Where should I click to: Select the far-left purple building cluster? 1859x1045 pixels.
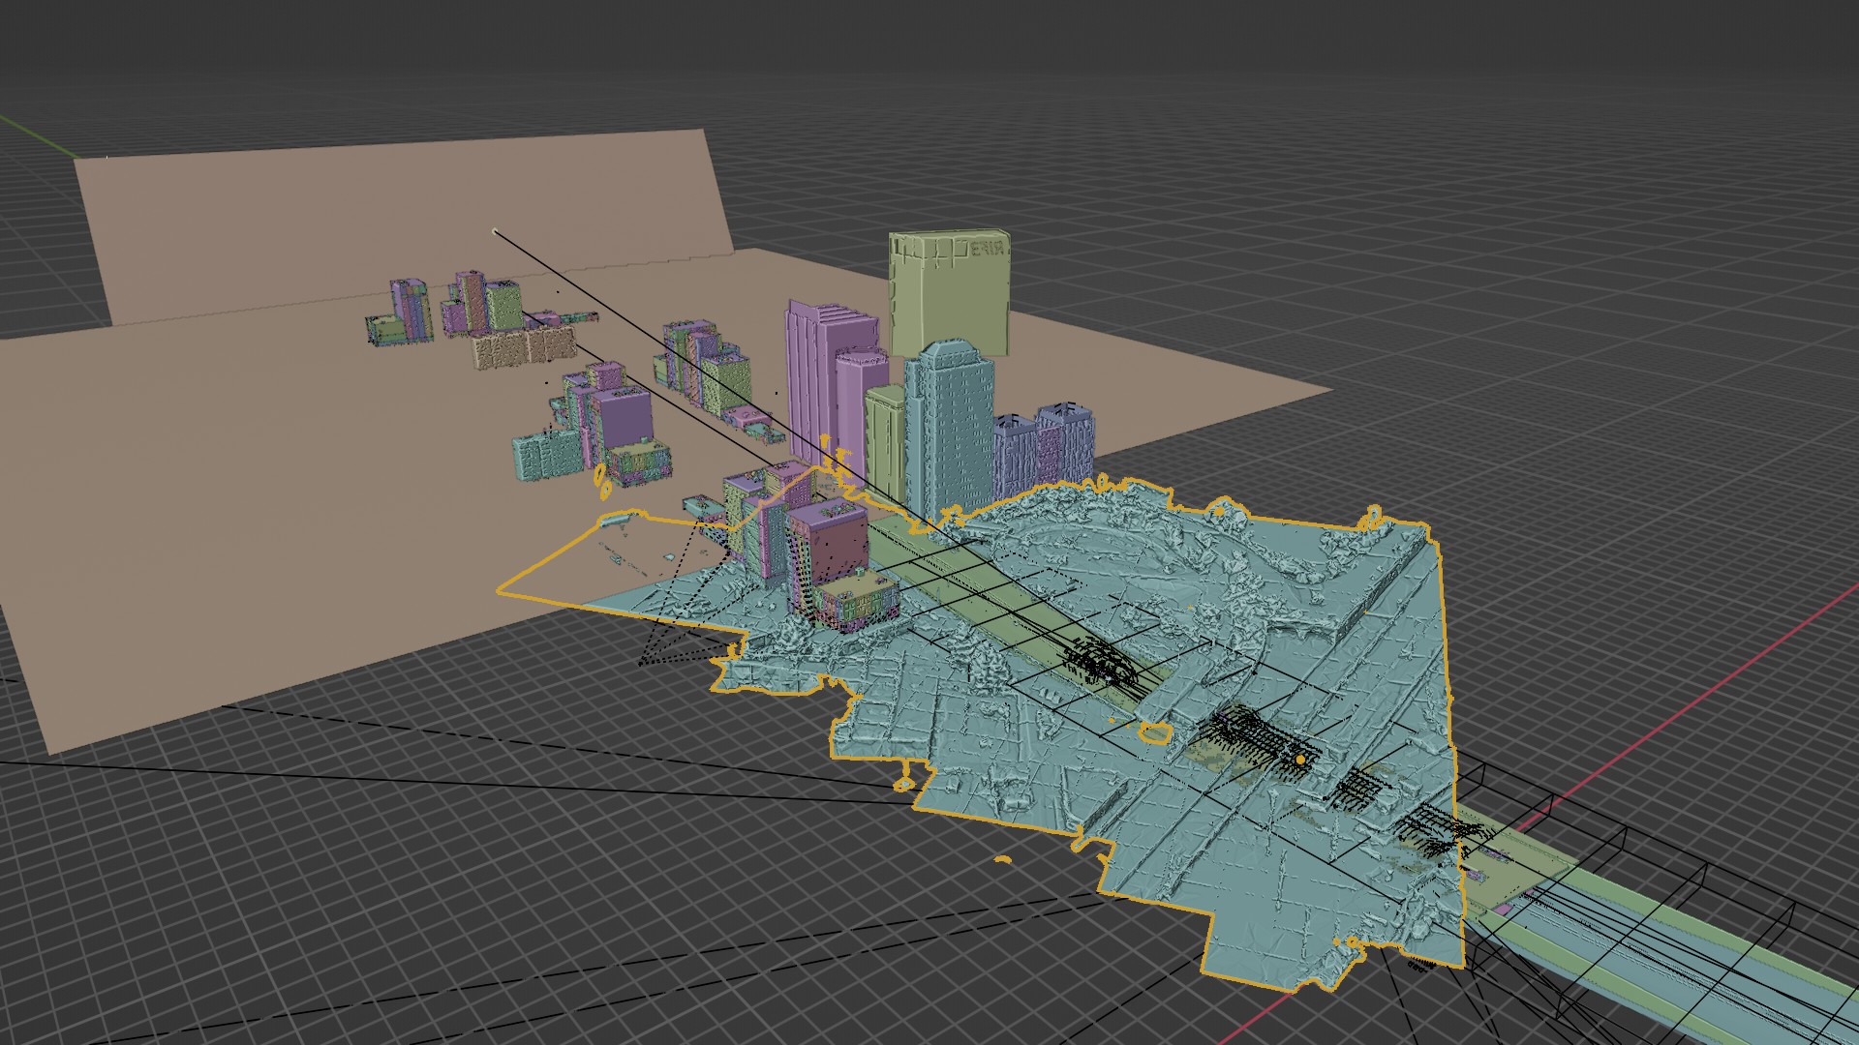click(409, 310)
